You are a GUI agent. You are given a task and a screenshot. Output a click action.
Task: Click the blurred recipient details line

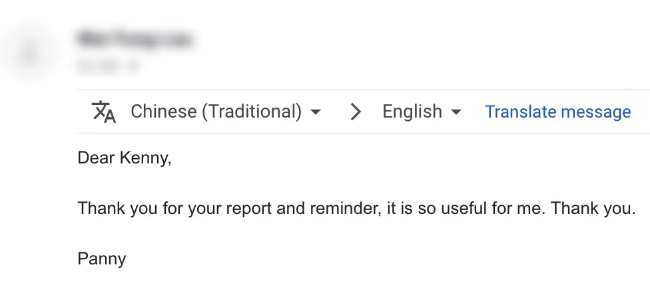click(x=107, y=65)
